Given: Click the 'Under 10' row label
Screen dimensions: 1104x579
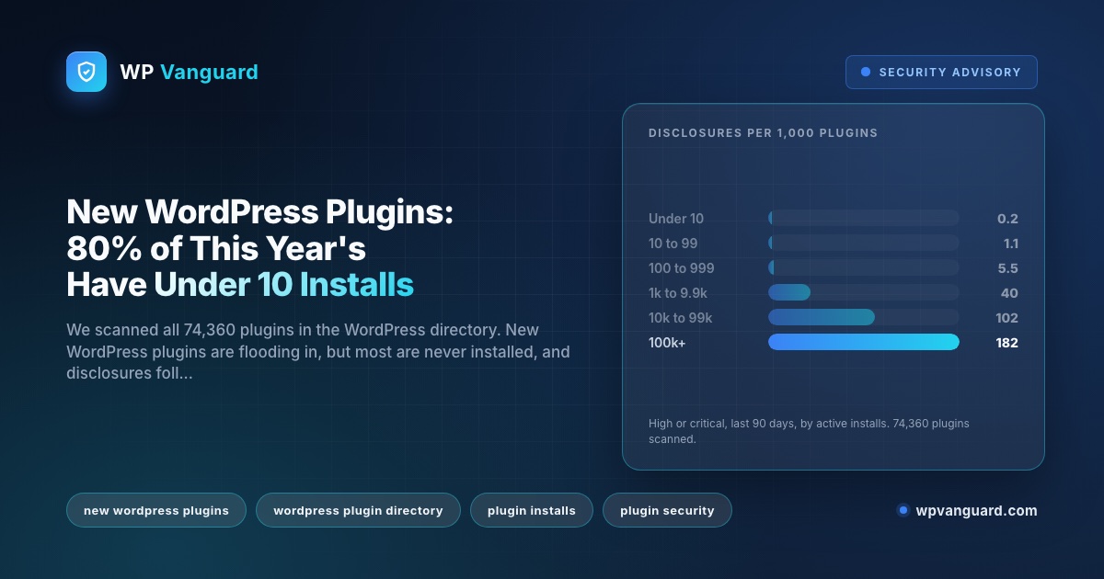Looking at the screenshot, I should 676,219.
